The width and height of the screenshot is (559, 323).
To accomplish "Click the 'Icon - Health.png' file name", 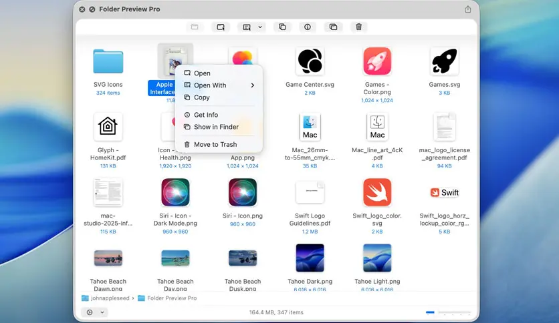I will click(175, 154).
